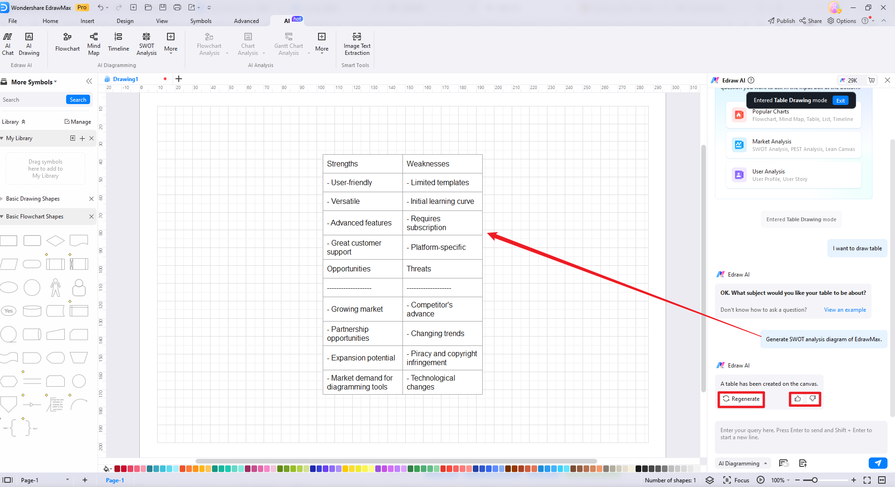Open SWOT Analysis generator in ribbon

point(146,44)
